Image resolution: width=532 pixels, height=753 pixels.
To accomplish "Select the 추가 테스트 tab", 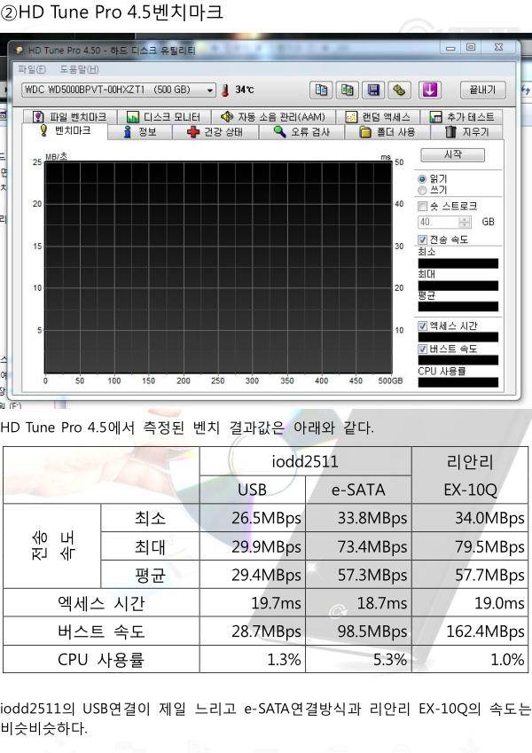I will tap(461, 117).
